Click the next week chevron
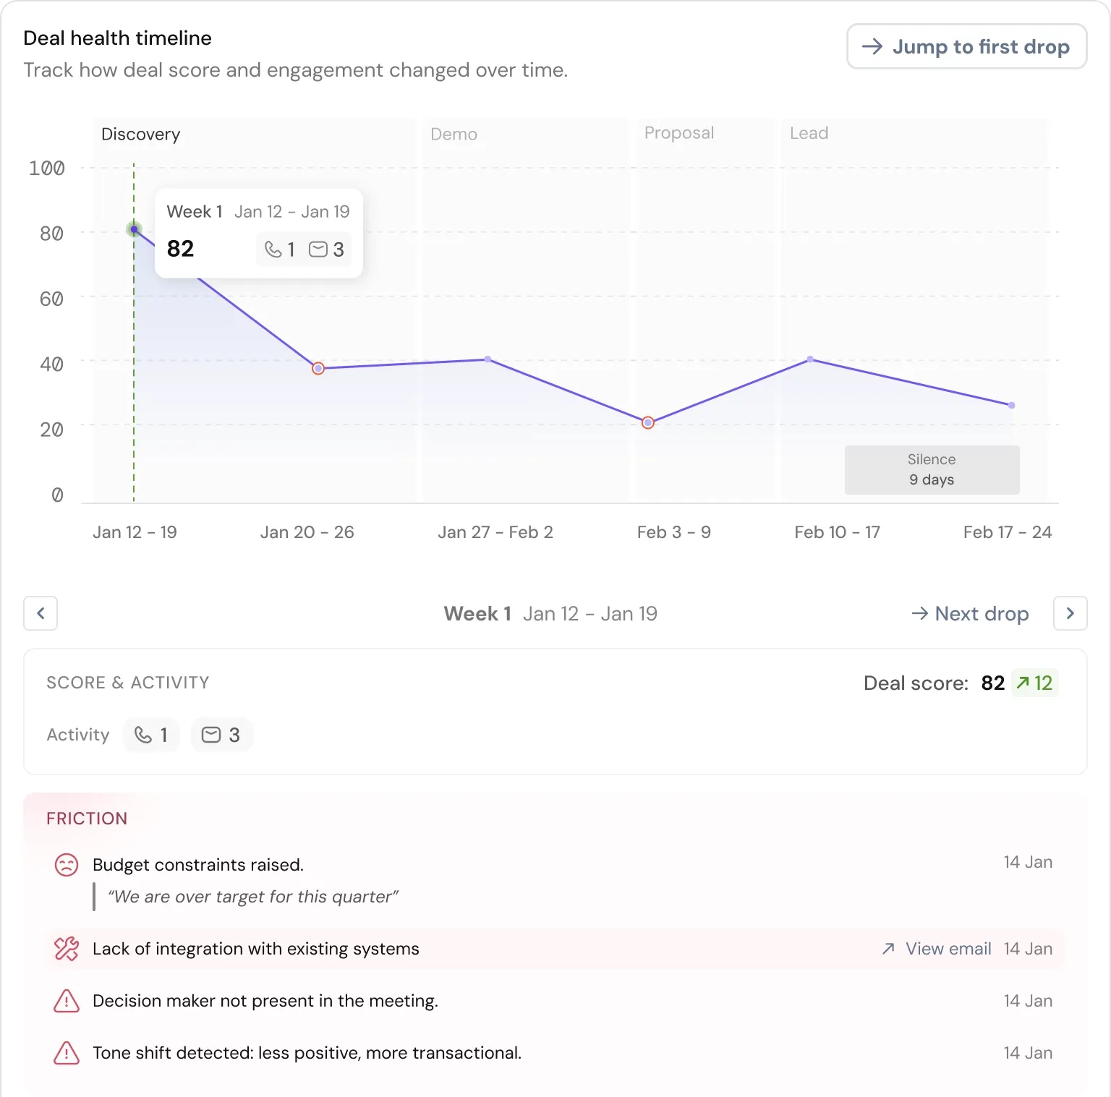The height and width of the screenshot is (1097, 1111). tap(1070, 613)
